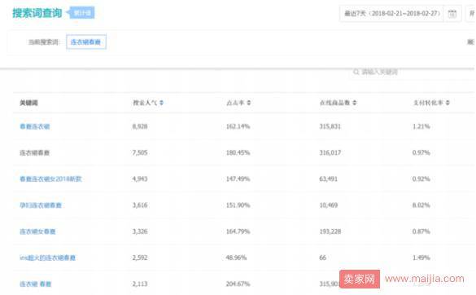Open the 春夏连衣裙女2018新款 keyword link
476x295 pixels.
pyautogui.click(x=50, y=178)
